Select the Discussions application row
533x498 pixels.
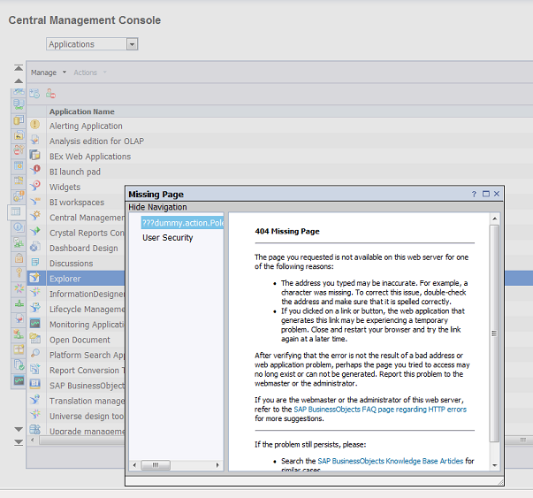tap(76, 264)
